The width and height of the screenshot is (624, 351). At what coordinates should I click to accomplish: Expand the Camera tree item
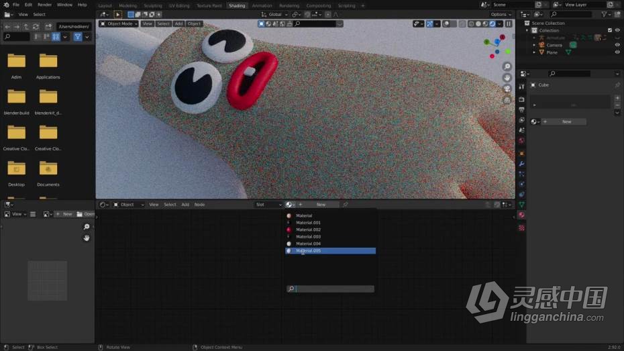click(534, 45)
